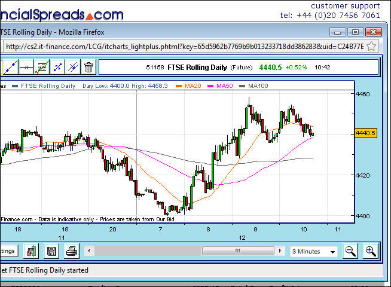
Task: Click the MA20 legend entry
Action: point(188,86)
